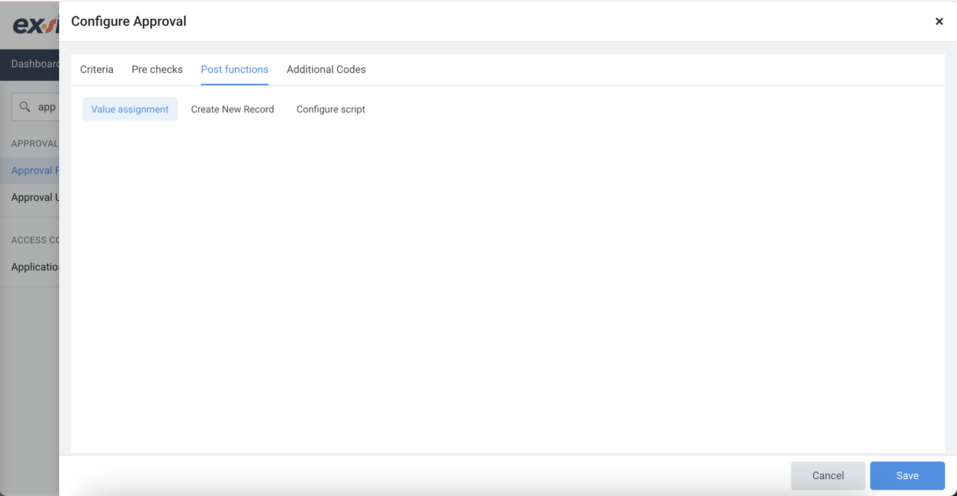The width and height of the screenshot is (957, 496).
Task: Switch to the Criteria tab
Action: tap(97, 69)
